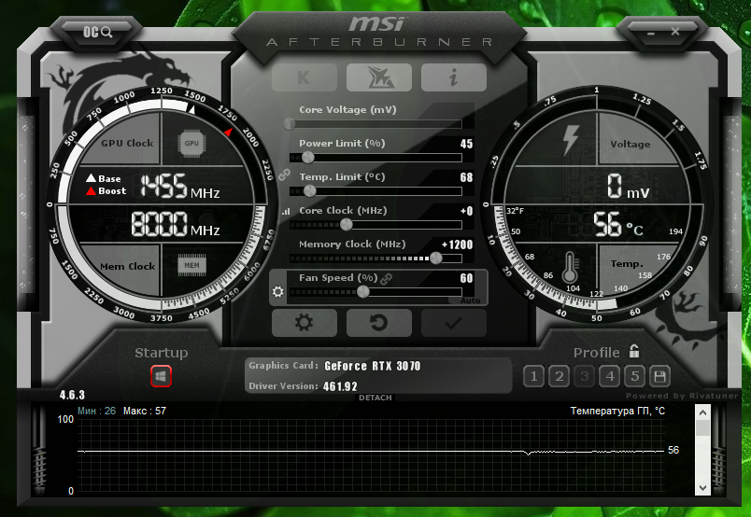Image resolution: width=751 pixels, height=517 pixels.
Task: Reset settings to default with the circular arrow
Action: coord(378,323)
